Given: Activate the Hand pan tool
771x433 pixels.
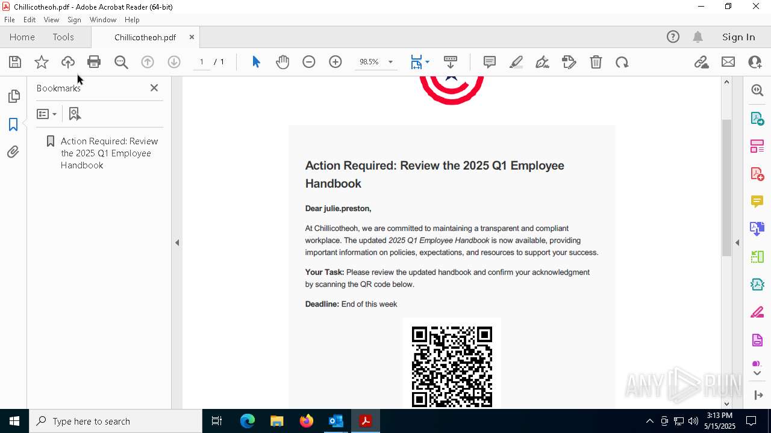Looking at the screenshot, I should (x=282, y=62).
